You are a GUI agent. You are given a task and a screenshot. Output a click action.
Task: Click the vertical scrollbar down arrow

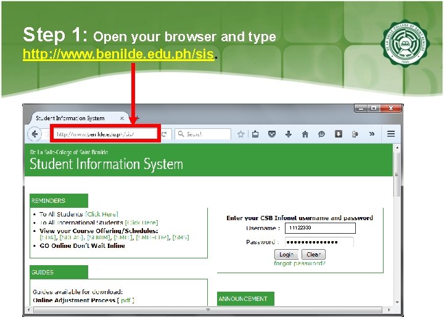(397, 302)
